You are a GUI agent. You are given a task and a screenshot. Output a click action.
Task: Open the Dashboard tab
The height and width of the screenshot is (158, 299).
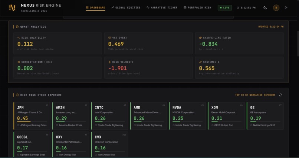coord(95,8)
